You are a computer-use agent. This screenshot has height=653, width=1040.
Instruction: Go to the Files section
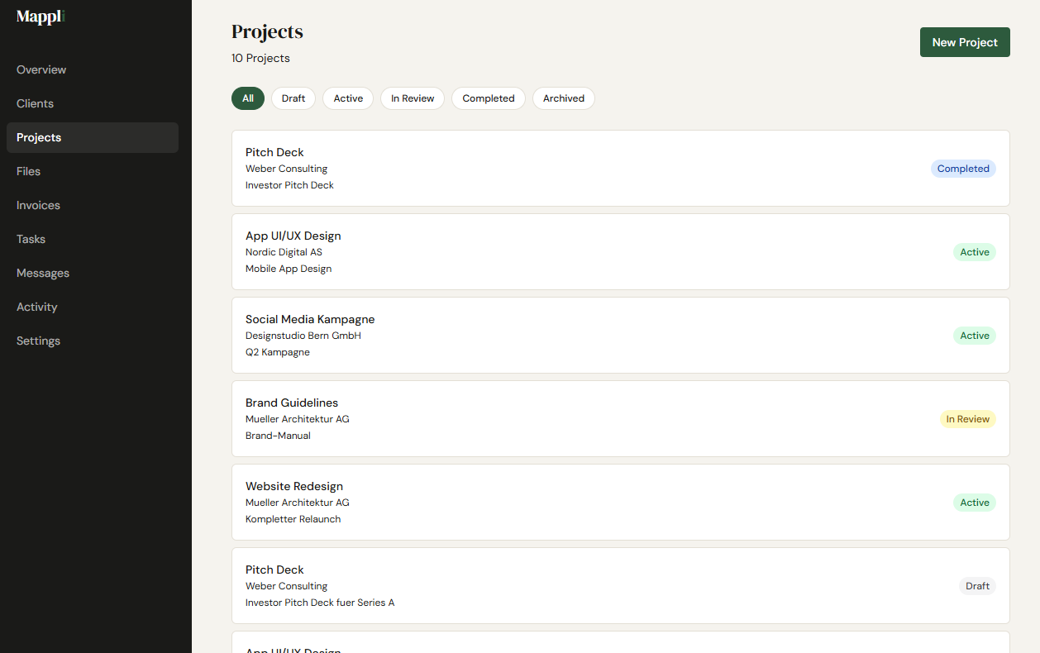(28, 171)
